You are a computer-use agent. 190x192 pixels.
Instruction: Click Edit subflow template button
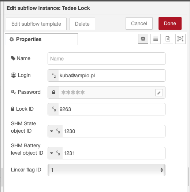36,24
